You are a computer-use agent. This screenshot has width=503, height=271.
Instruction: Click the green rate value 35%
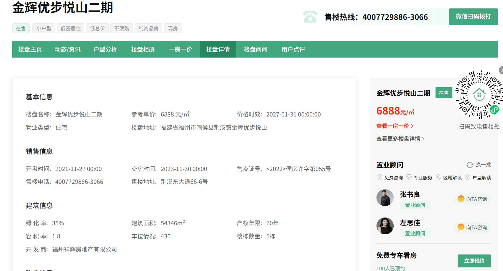click(x=58, y=223)
